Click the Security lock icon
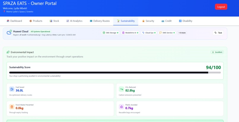This screenshot has height=122, width=239. 143,21
